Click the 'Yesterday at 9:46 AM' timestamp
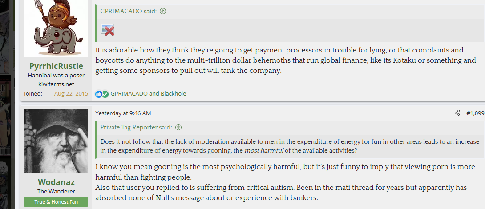Viewport: 485px width, 209px height. pyautogui.click(x=123, y=113)
